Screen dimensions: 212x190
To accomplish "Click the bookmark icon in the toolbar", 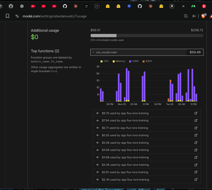I will coord(7,16).
